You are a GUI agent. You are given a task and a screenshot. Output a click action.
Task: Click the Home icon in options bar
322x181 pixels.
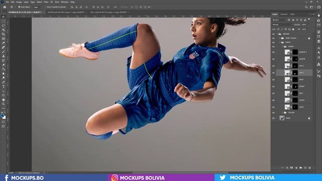coord(5,7)
